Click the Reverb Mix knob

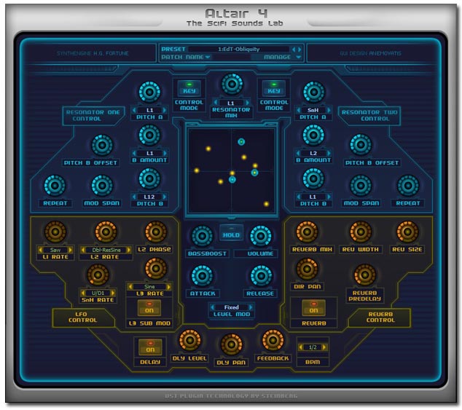pyautogui.click(x=307, y=232)
